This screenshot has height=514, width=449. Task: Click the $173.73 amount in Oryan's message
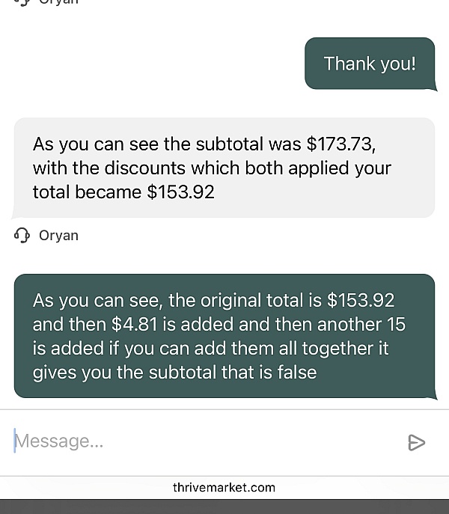click(340, 144)
